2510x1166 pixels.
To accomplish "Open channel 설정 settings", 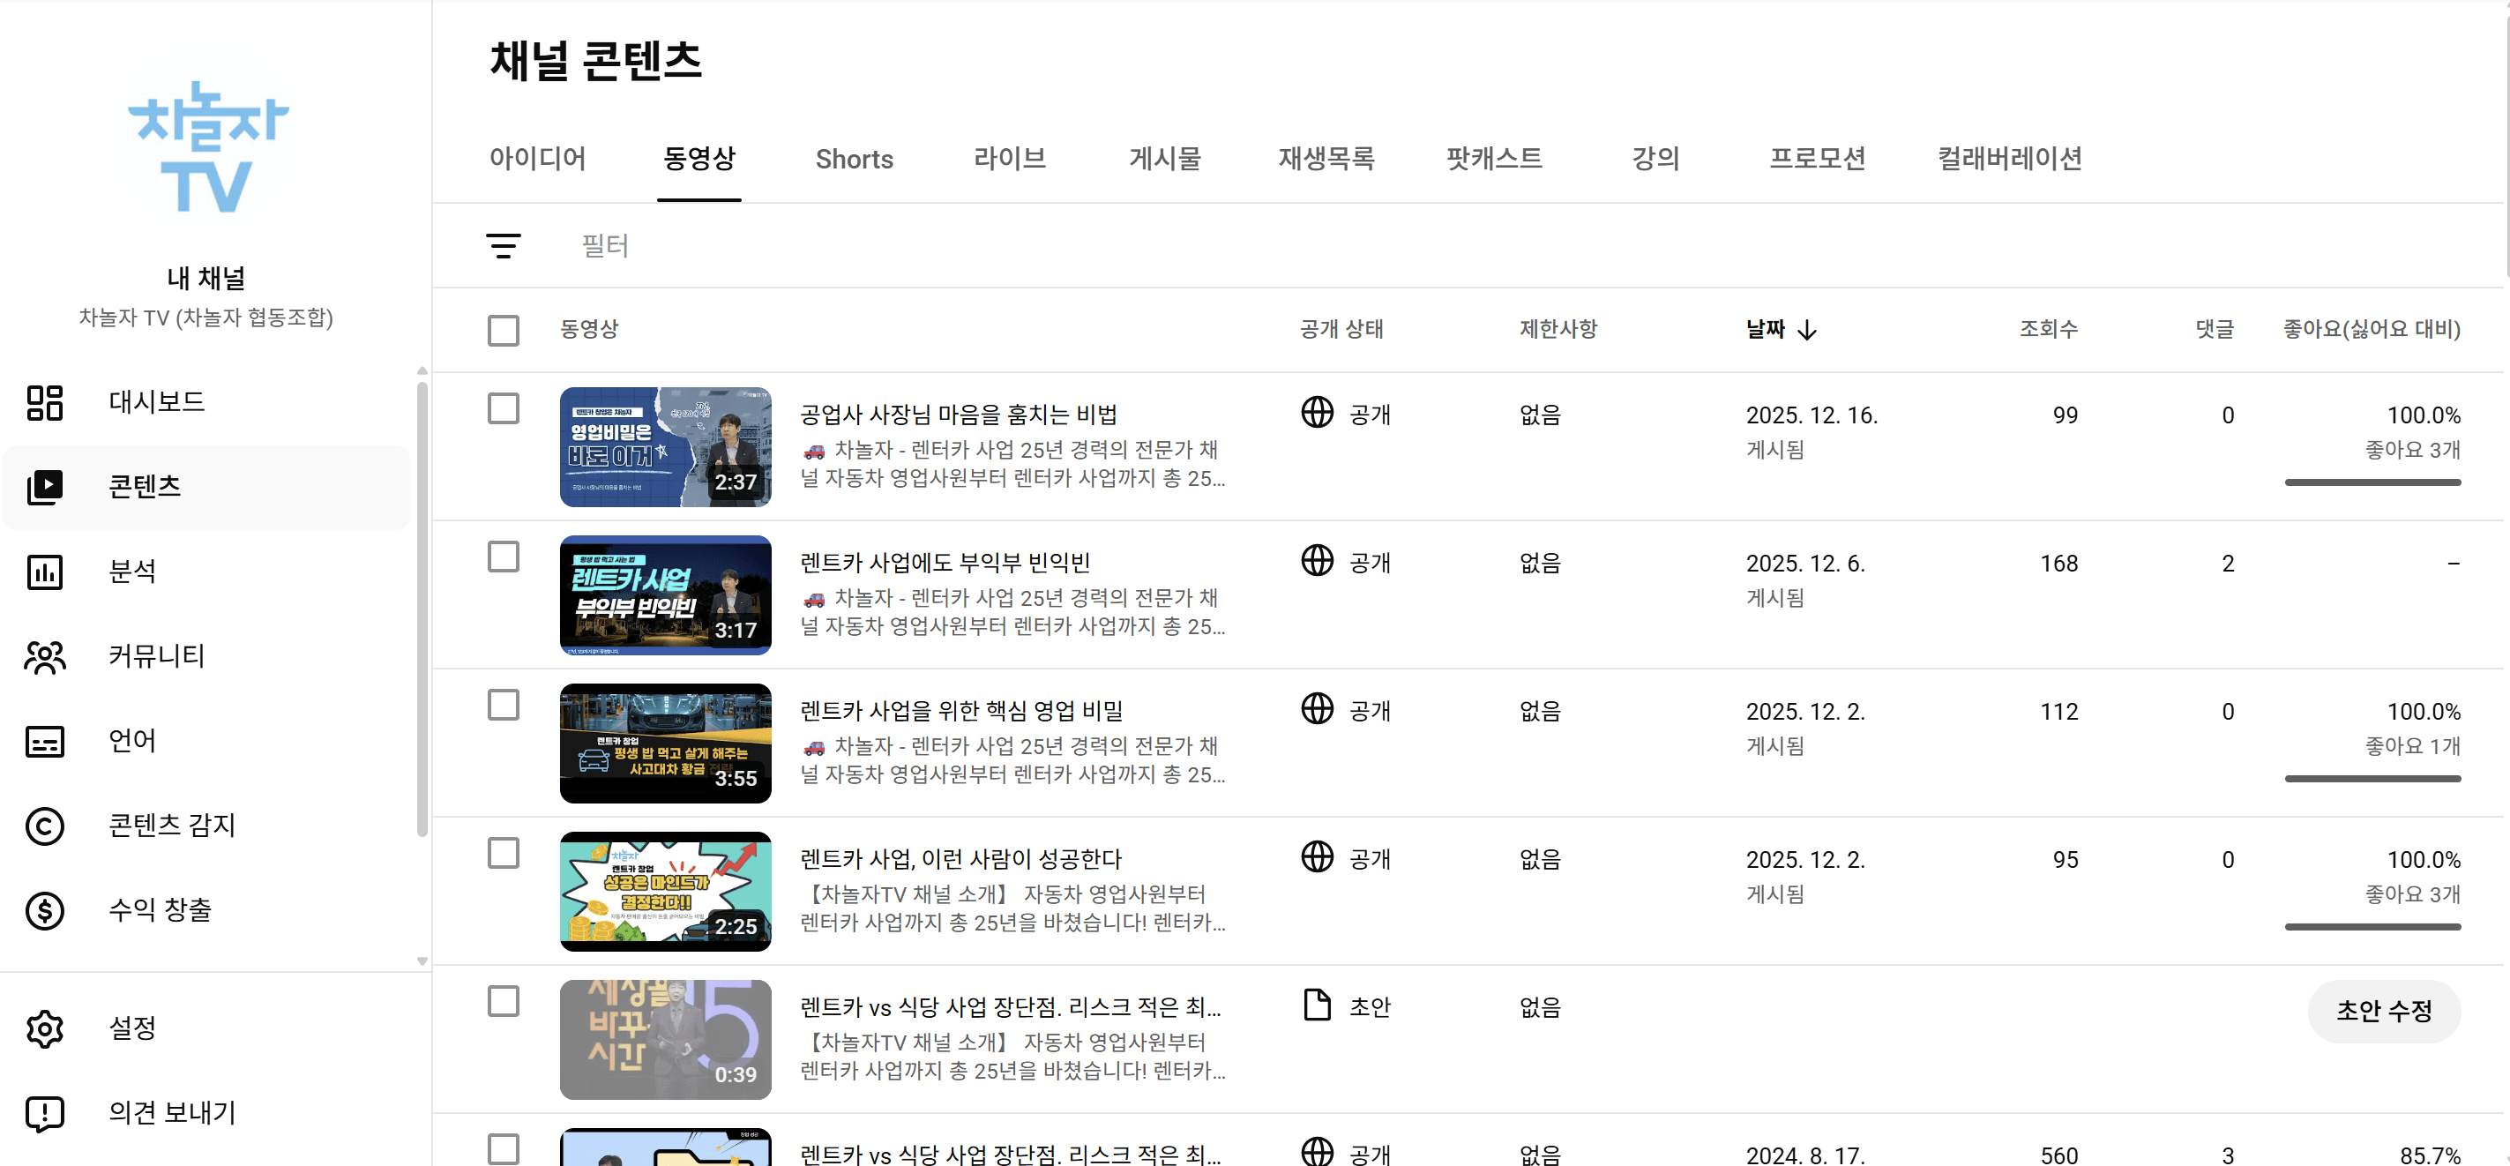I will [131, 1028].
